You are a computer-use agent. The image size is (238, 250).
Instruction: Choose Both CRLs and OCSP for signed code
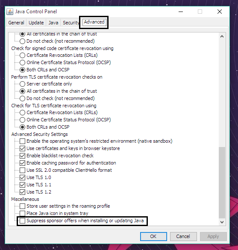[22, 70]
